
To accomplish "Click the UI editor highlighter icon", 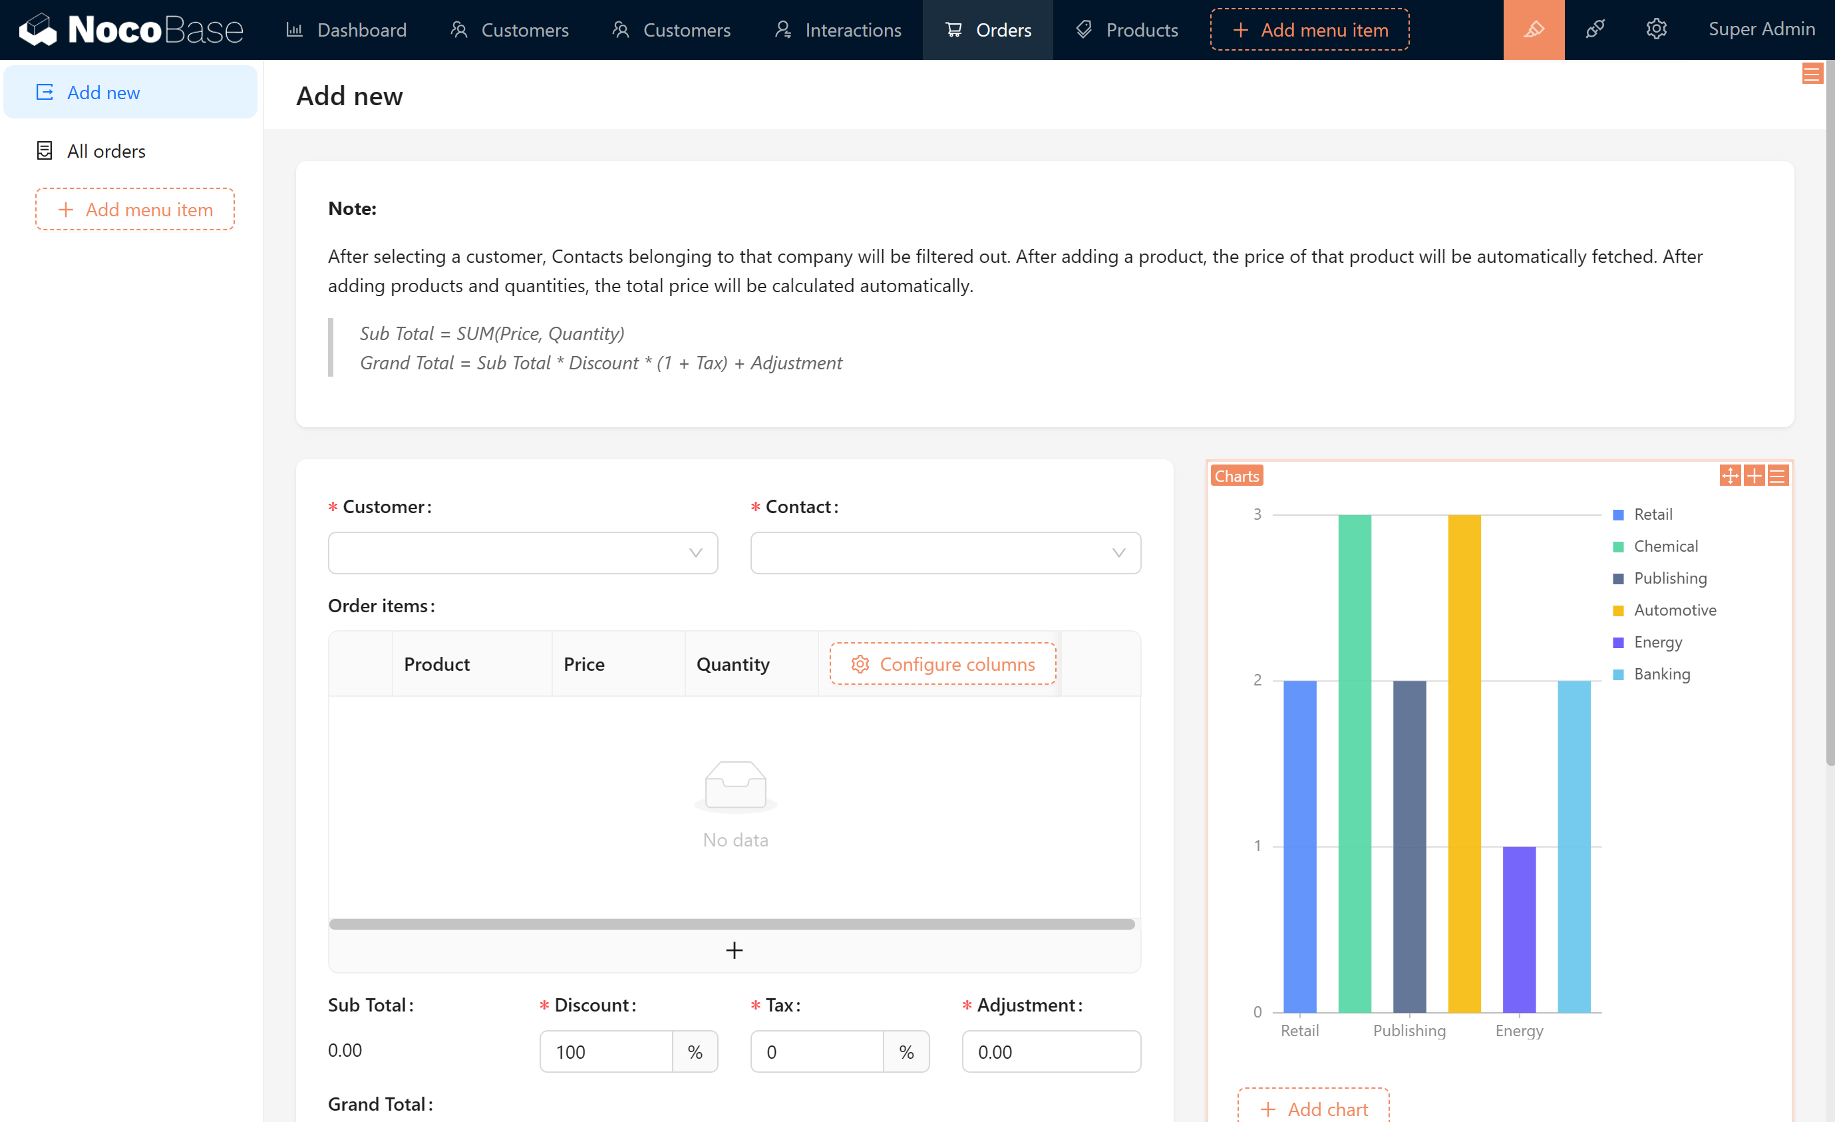I will point(1533,30).
